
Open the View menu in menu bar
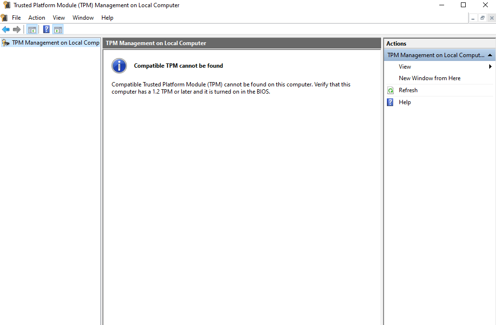(59, 18)
